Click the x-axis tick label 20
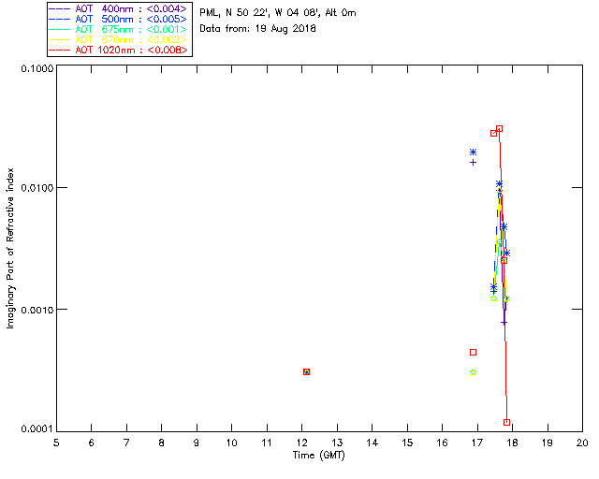Viewport: 599px width, 479px height. point(582,443)
